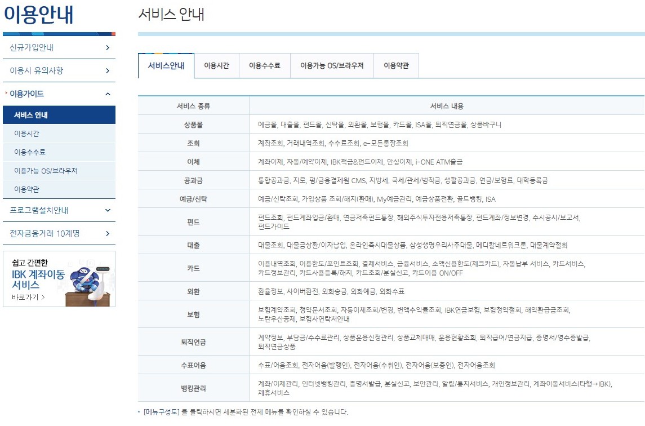This screenshot has width=645, height=426.
Task: Click the 이용안내 page heading
Action: tap(39, 14)
